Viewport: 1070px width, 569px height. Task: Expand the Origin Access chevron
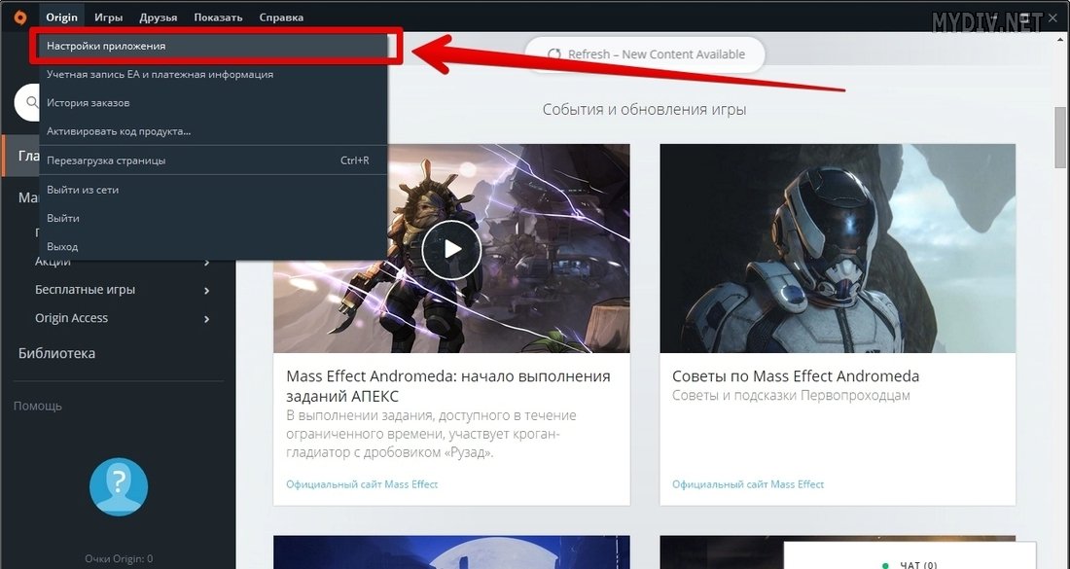pos(207,319)
